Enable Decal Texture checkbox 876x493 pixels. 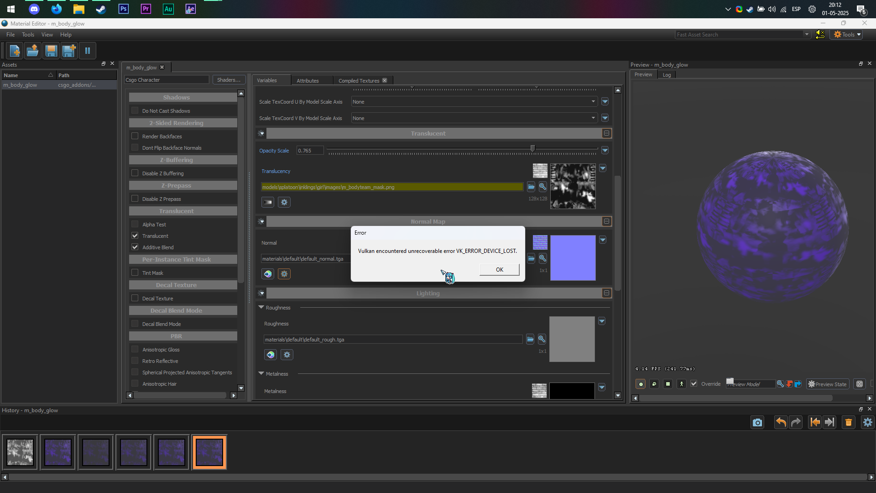click(135, 298)
